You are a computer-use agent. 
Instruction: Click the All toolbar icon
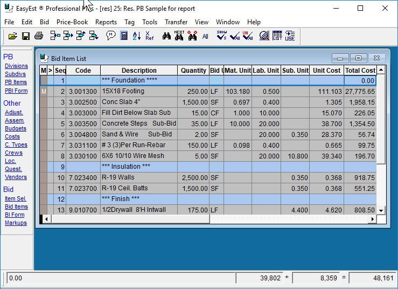205,36
